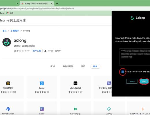Click the Solong Wallet provider text

click(x=28, y=46)
